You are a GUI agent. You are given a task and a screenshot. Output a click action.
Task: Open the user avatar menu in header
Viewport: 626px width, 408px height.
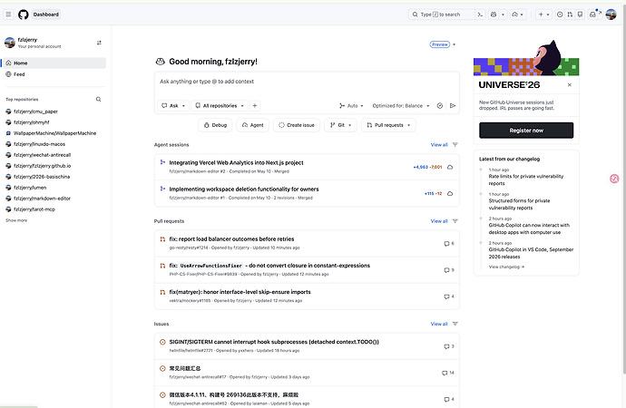tap(611, 15)
